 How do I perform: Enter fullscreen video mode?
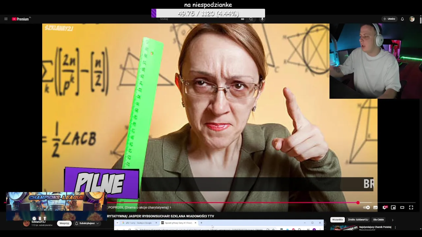411,207
